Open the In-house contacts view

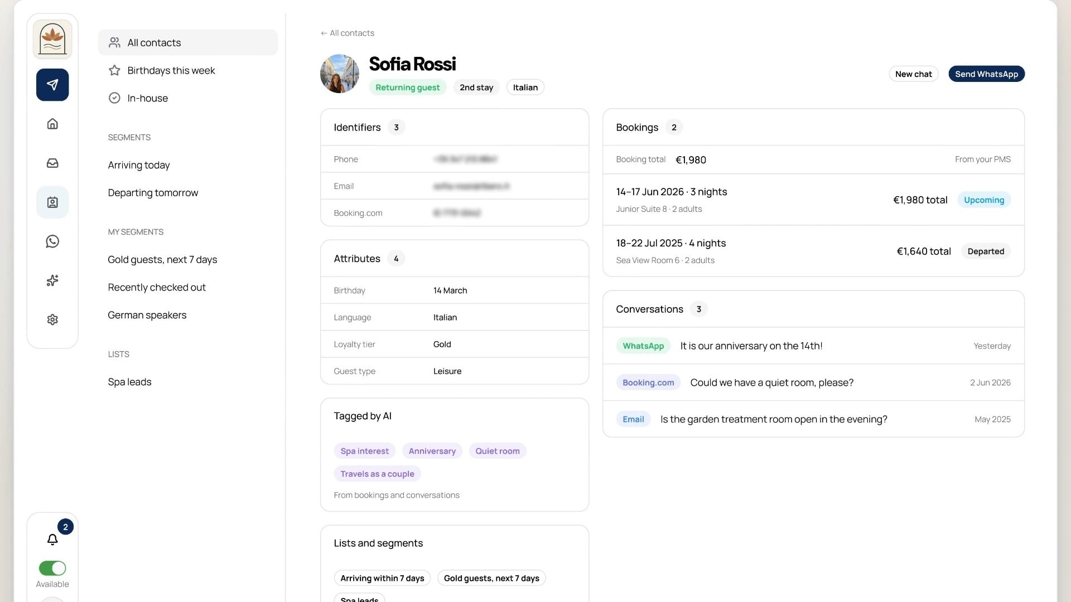pyautogui.click(x=188, y=98)
